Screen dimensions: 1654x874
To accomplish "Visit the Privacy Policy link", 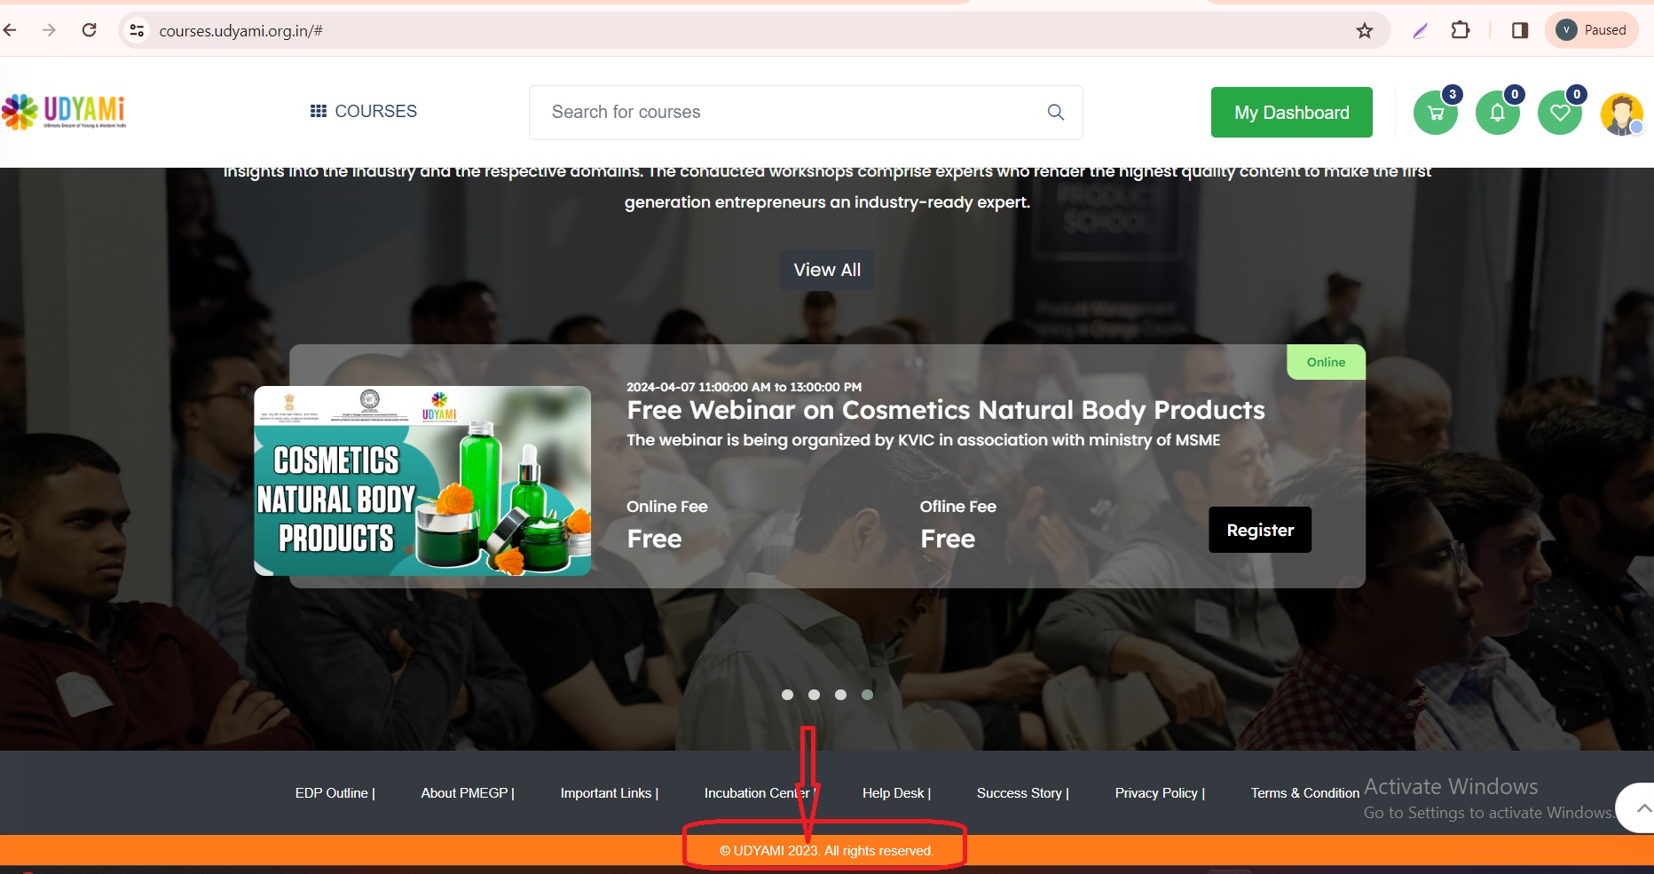I will pyautogui.click(x=1155, y=792).
